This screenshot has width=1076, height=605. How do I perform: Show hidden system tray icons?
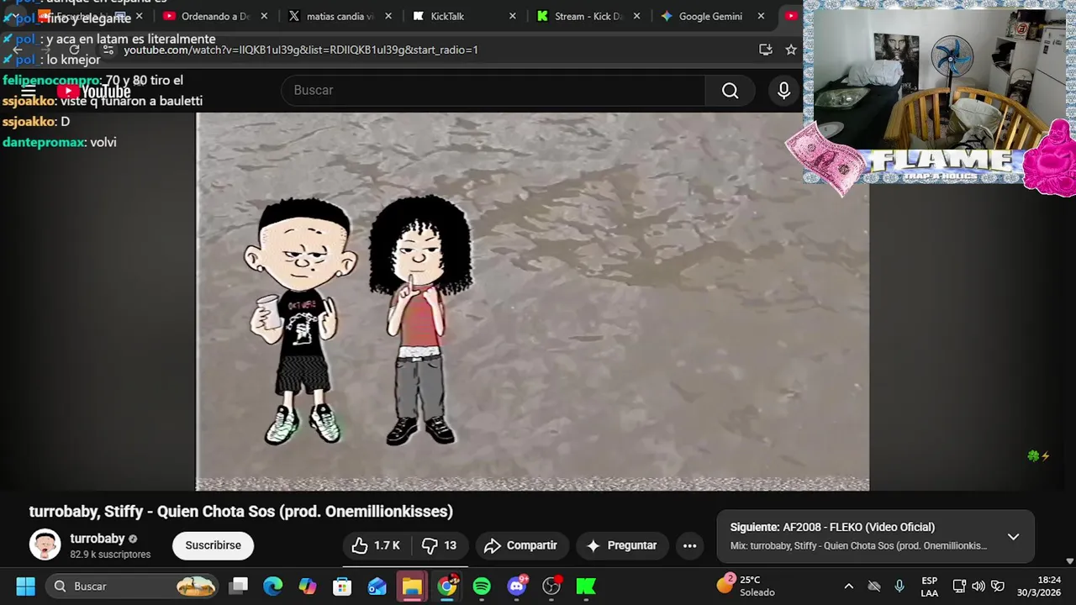pos(848,586)
